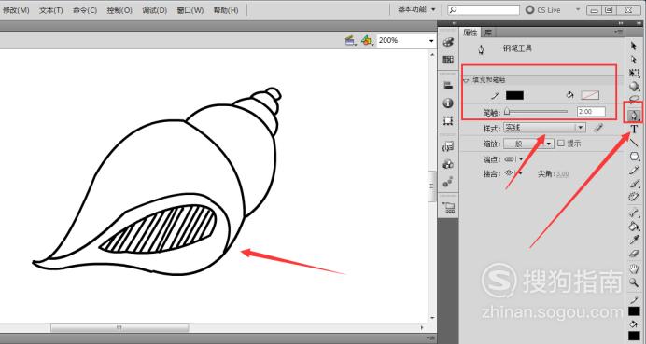Open the 缩放 scale dropdown
Image resolution: width=646 pixels, height=344 pixels.
(528, 144)
